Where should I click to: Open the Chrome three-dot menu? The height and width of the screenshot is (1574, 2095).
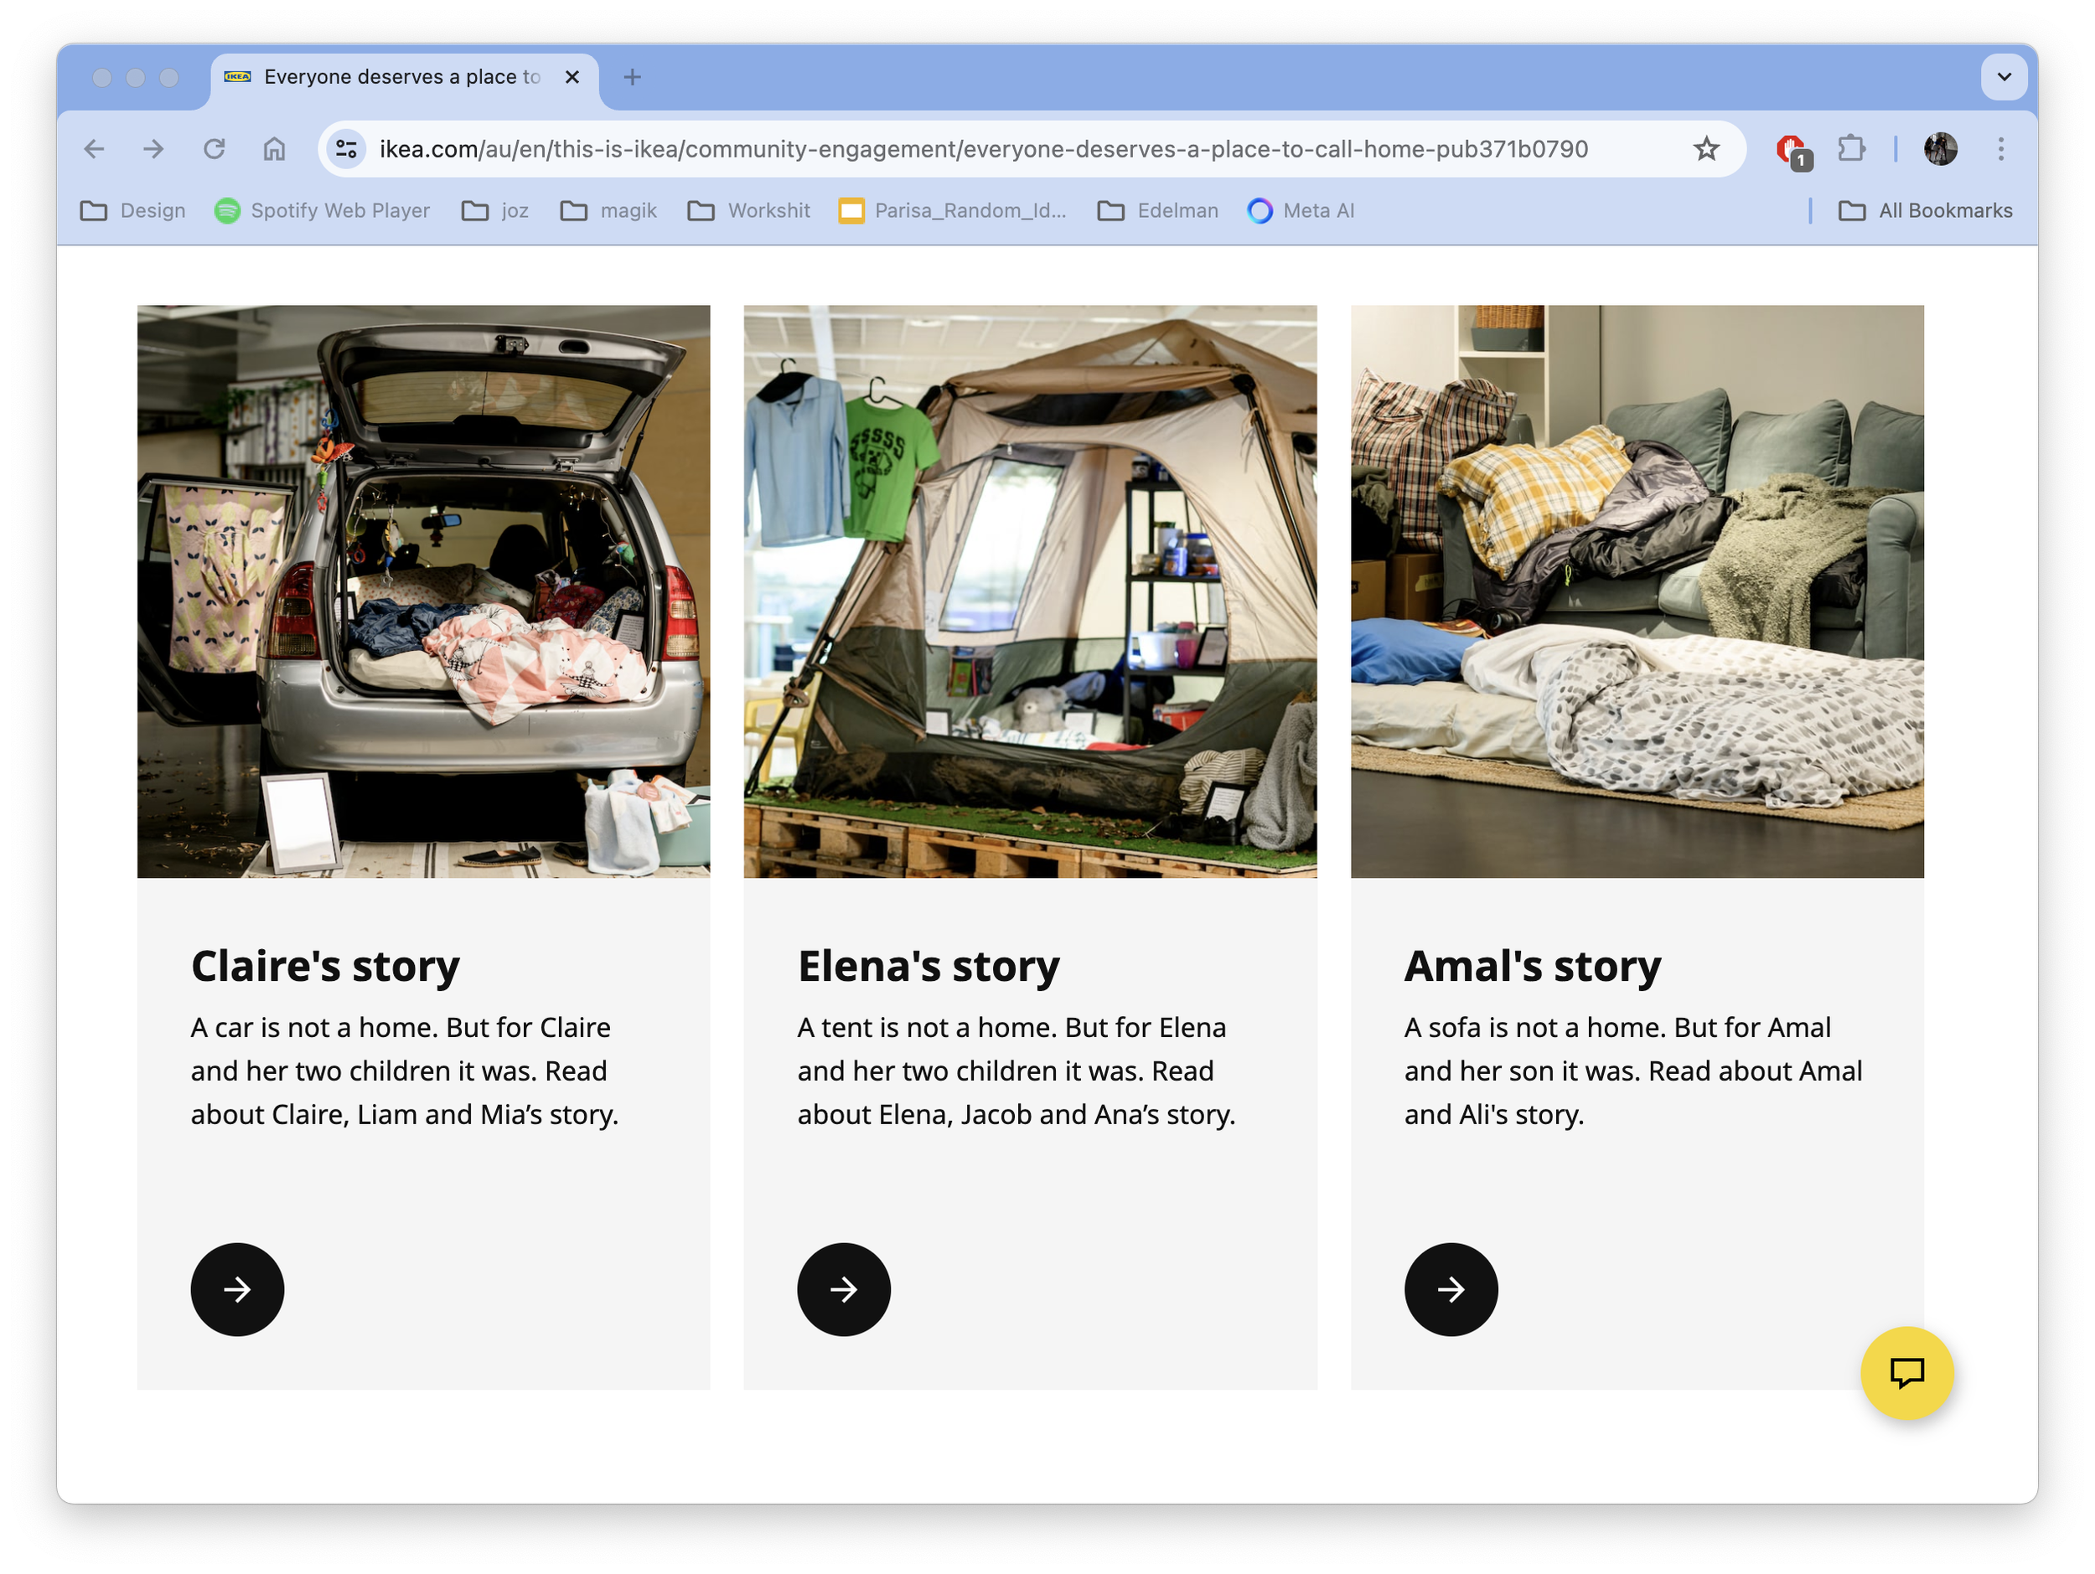(2000, 148)
